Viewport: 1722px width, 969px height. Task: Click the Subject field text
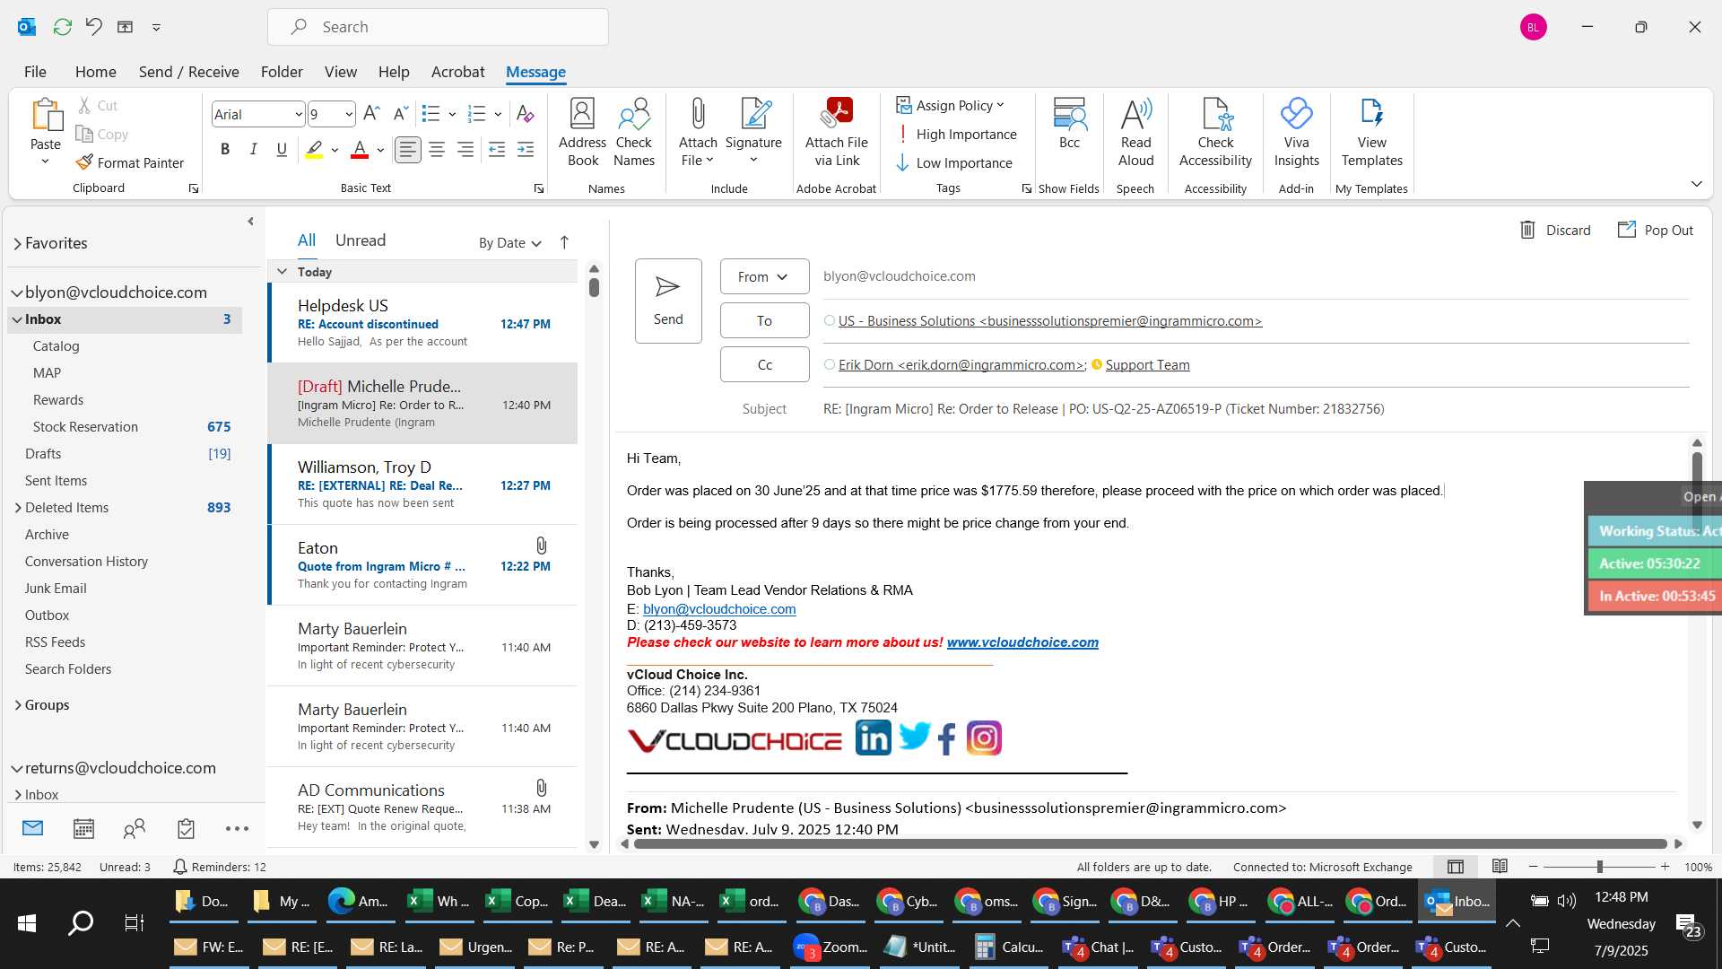pyautogui.click(x=1103, y=409)
